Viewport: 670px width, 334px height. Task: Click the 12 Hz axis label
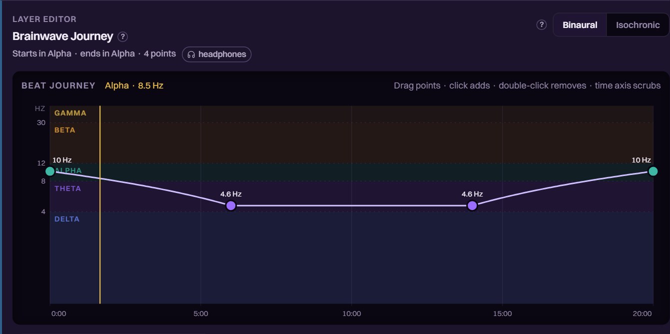pyautogui.click(x=41, y=163)
